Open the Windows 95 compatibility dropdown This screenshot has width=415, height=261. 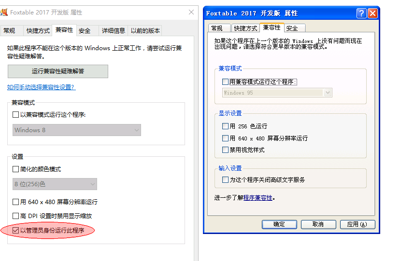pyautogui.click(x=277, y=93)
